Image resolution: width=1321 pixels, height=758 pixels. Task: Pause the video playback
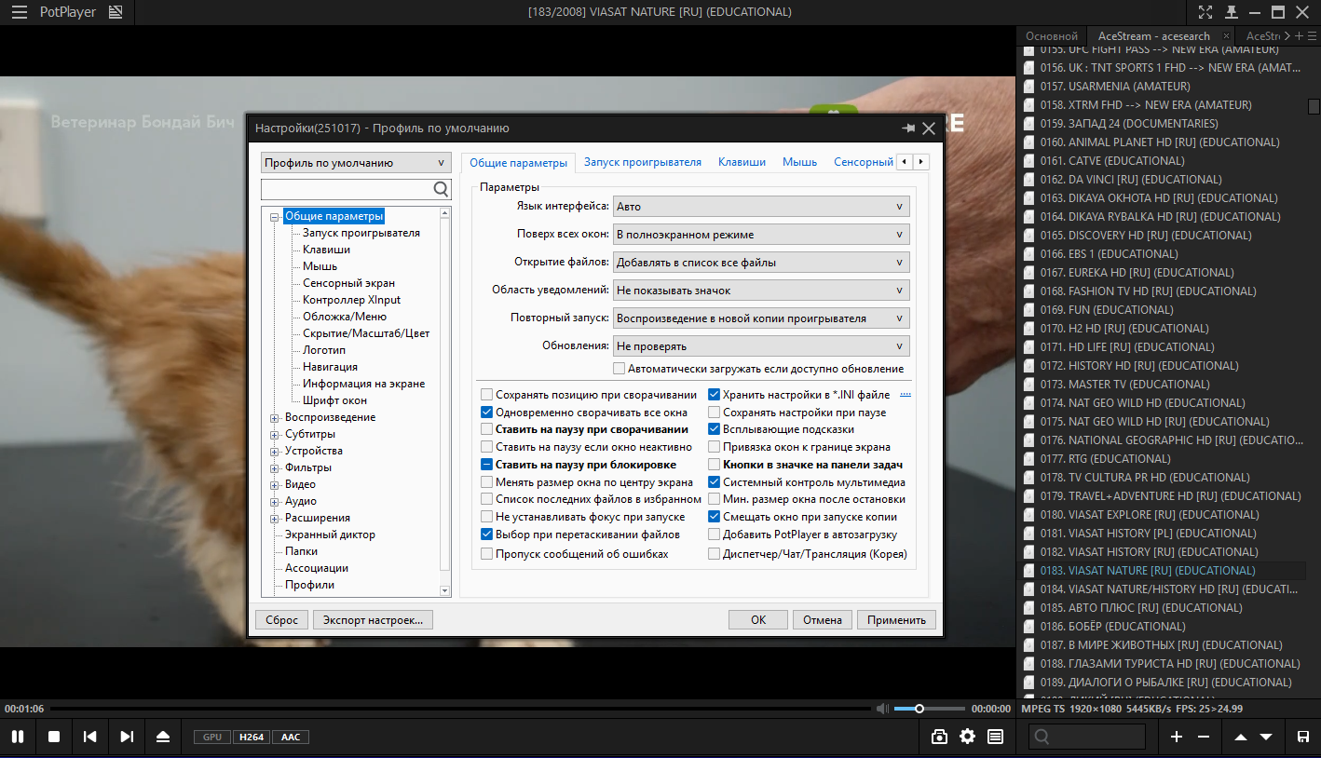(x=18, y=737)
